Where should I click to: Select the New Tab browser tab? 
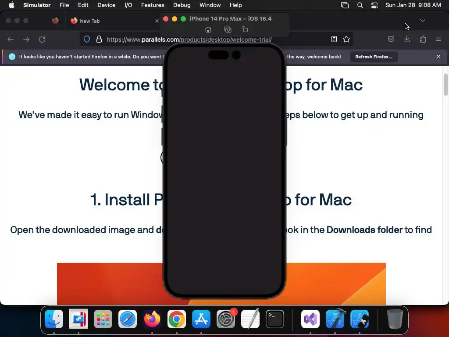[114, 21]
